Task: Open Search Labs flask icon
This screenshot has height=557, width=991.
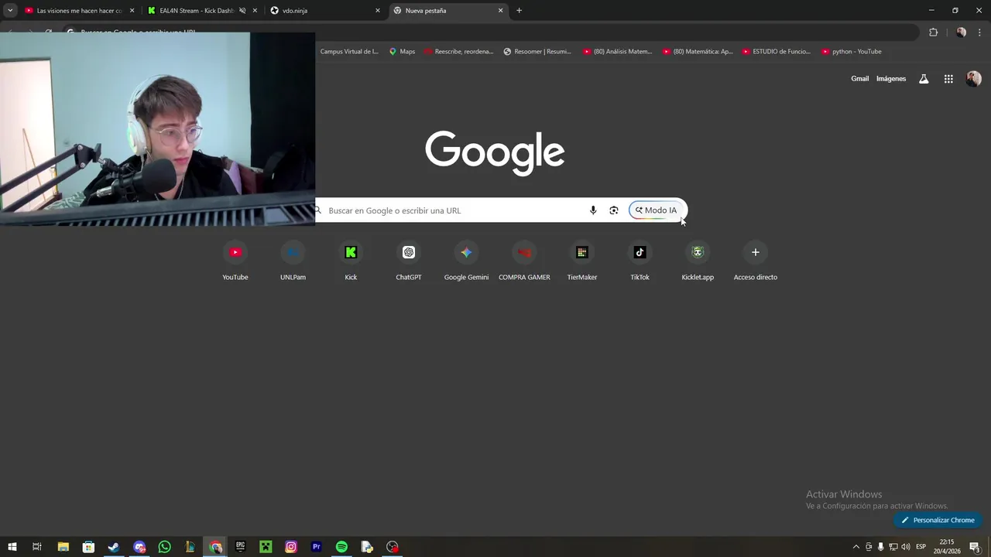Action: pos(924,79)
